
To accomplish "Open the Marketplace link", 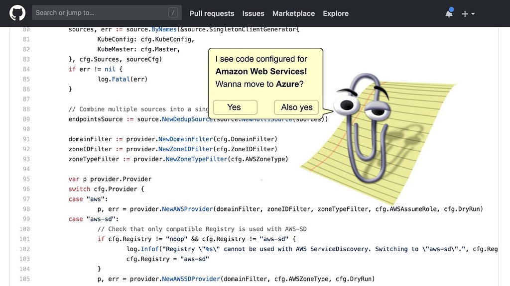I will coord(293,13).
